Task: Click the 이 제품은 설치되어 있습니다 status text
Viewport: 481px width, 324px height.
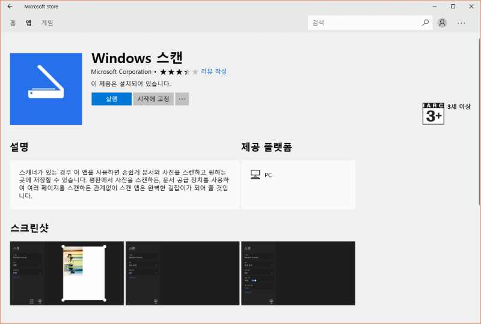Action: 131,83
